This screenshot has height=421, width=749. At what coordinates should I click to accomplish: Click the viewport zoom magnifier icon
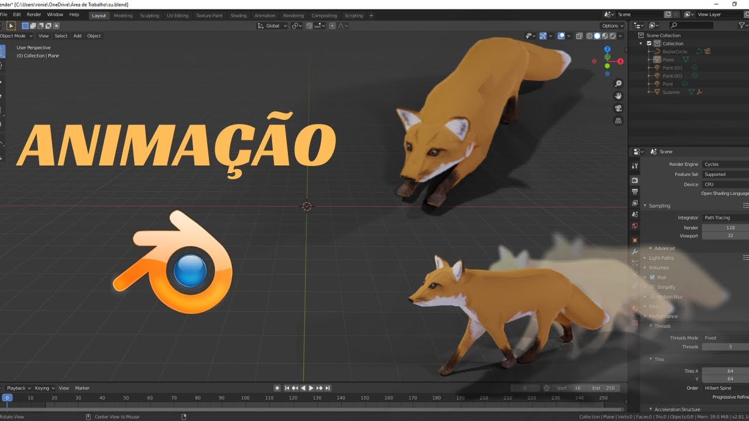[619, 84]
